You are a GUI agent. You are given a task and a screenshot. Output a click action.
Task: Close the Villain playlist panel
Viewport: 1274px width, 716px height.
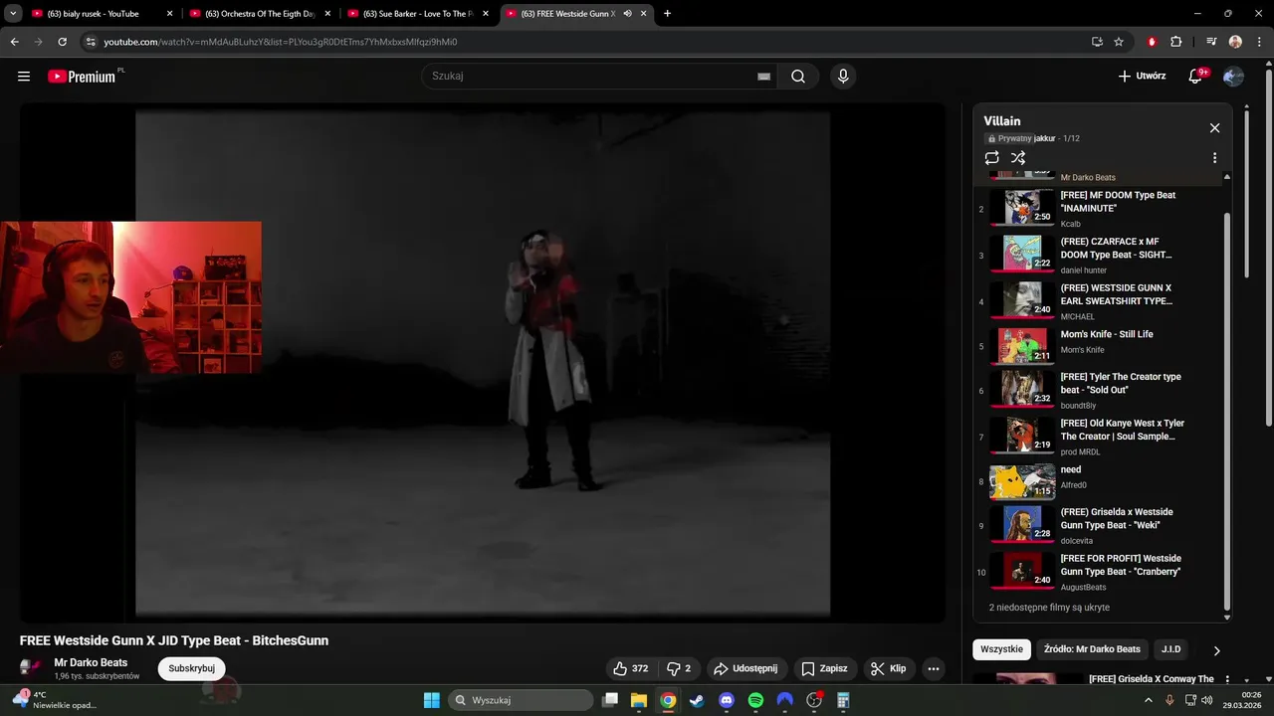1214,128
